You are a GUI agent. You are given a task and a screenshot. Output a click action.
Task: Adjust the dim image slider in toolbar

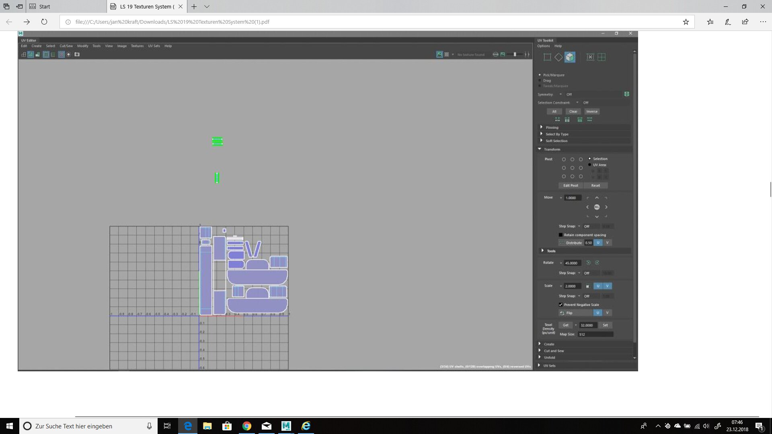click(515, 55)
